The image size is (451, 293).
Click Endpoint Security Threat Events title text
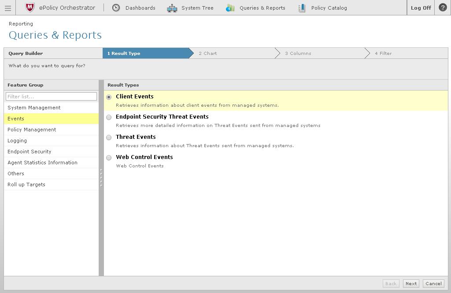[162, 116]
